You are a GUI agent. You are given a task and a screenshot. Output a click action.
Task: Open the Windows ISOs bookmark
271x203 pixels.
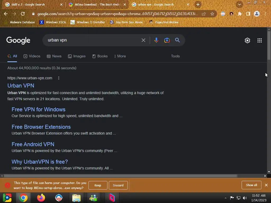point(53,22)
